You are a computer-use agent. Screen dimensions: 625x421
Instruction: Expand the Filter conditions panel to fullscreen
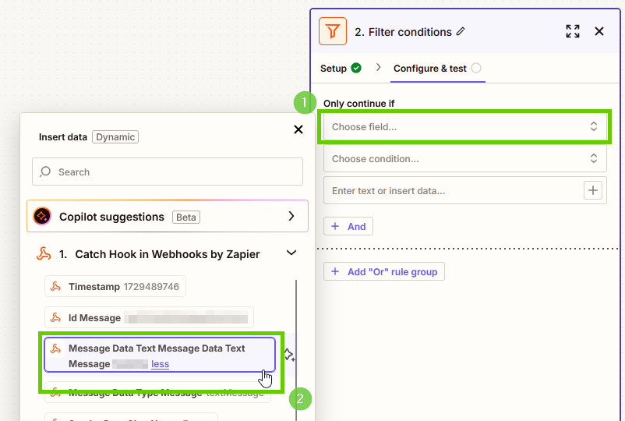(x=573, y=31)
